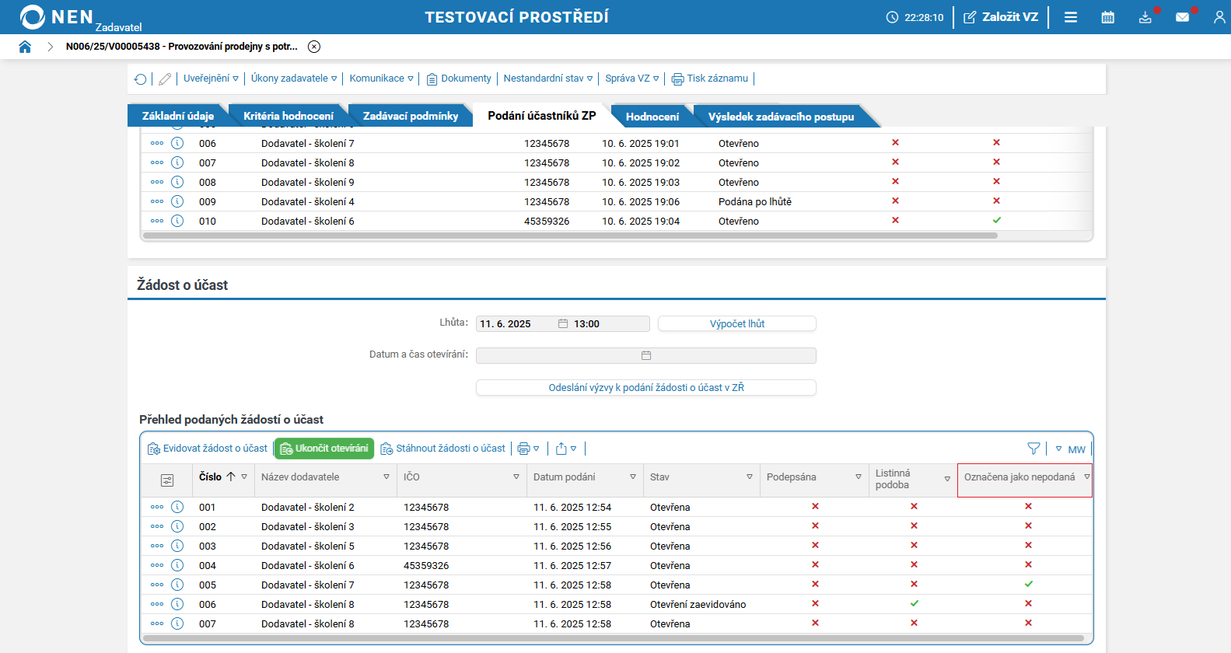The width and height of the screenshot is (1231, 653).
Task: Click the filter funnel icon in requests grid
Action: pyautogui.click(x=1033, y=449)
